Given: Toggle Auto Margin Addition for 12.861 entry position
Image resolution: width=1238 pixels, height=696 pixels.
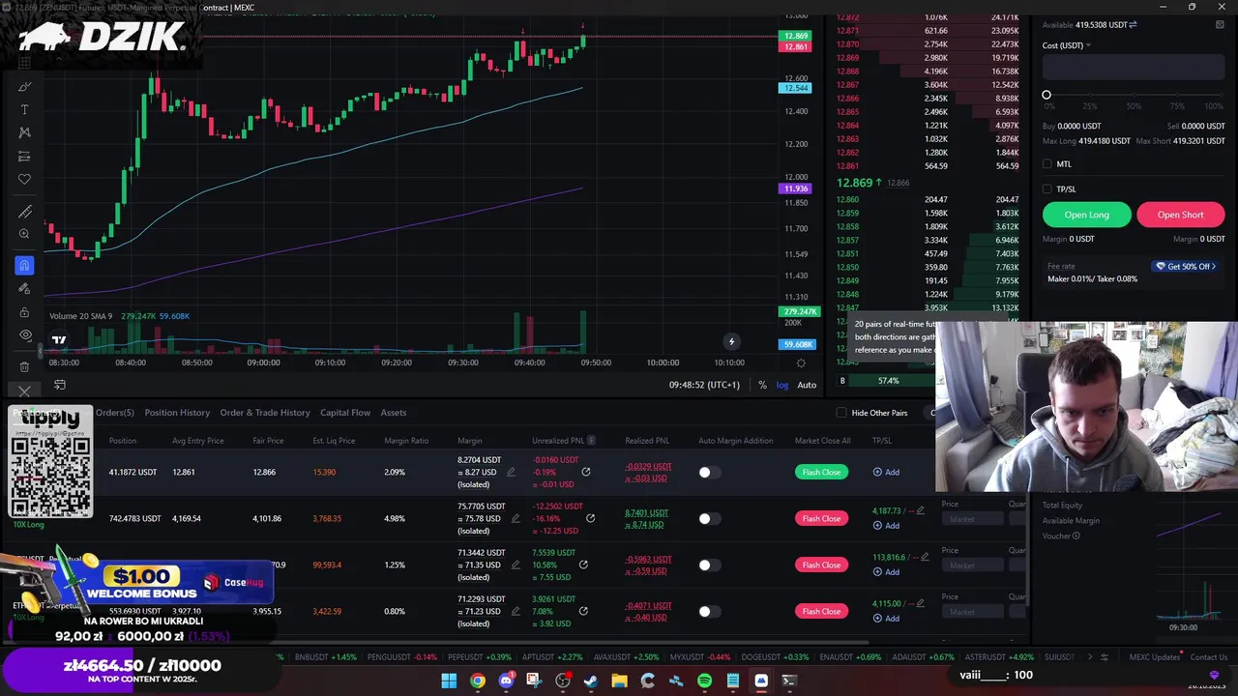Looking at the screenshot, I should click(x=709, y=472).
